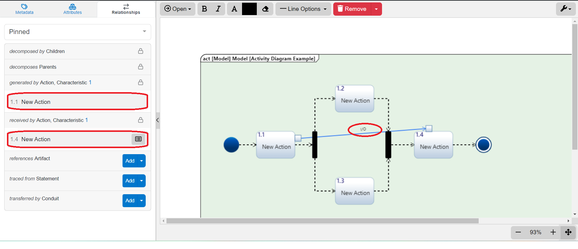Select the final node on diagram
The height and width of the screenshot is (249, 578).
point(483,145)
